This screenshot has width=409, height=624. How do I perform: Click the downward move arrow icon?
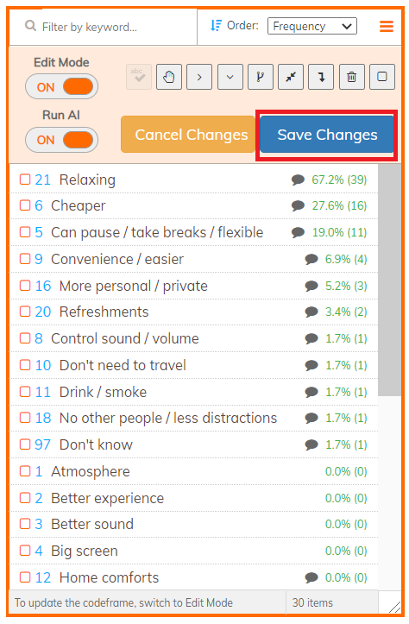click(321, 77)
